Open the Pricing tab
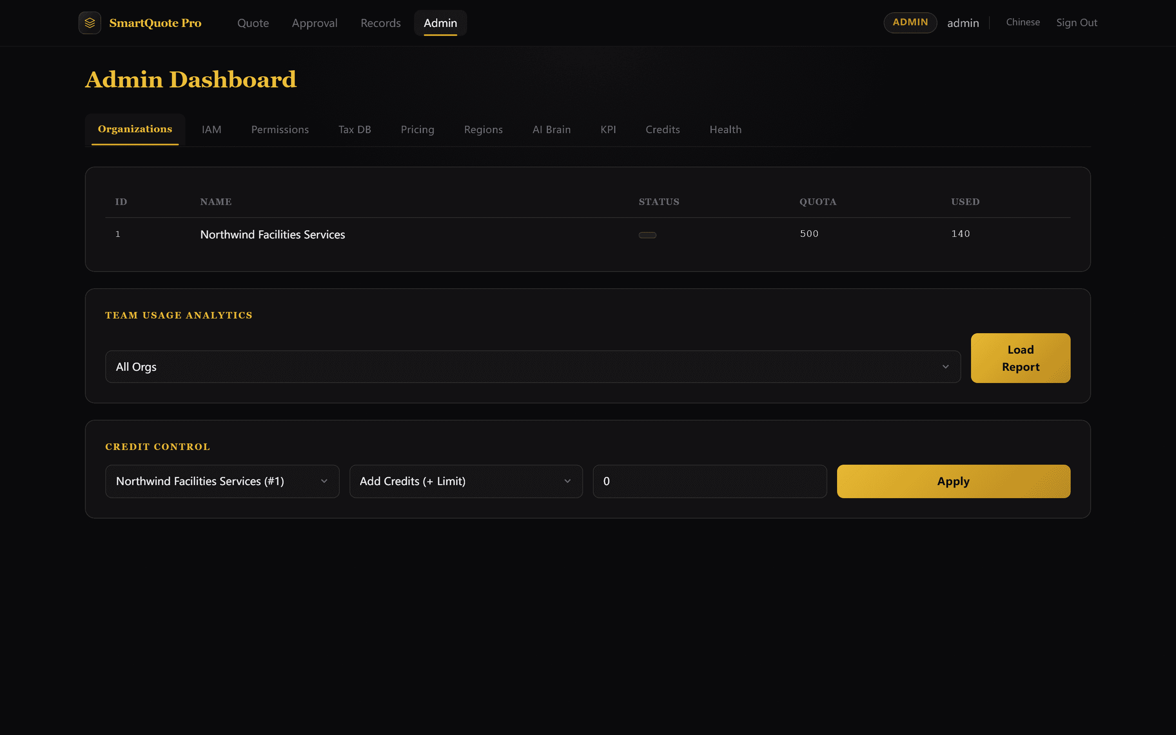This screenshot has width=1176, height=735. coord(417,129)
